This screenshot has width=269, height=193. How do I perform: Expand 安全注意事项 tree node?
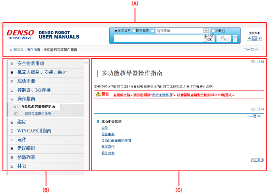coord(12,64)
